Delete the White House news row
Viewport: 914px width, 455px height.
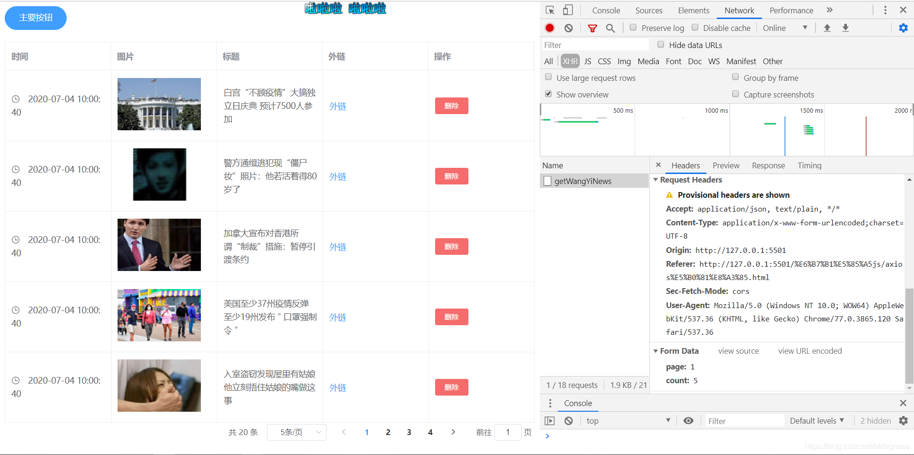451,106
